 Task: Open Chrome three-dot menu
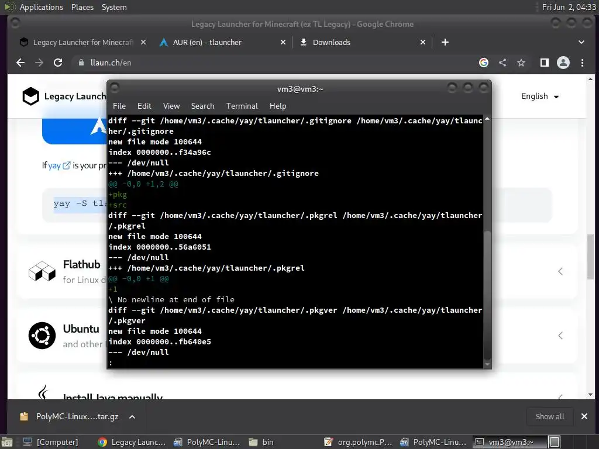[x=582, y=63]
